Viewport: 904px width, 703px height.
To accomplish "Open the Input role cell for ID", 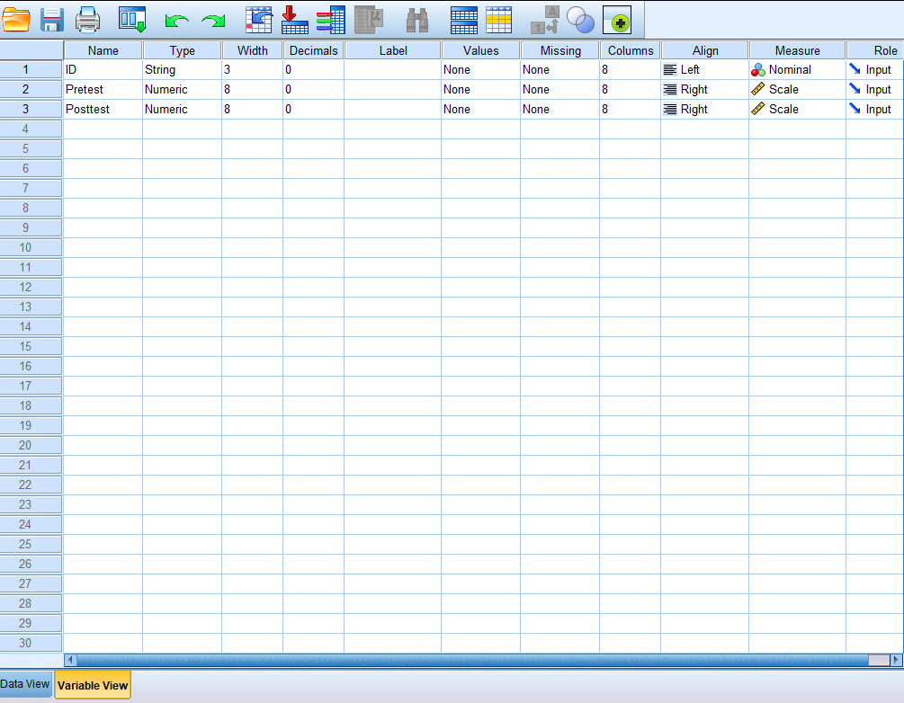I will click(x=875, y=70).
